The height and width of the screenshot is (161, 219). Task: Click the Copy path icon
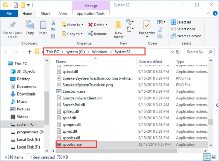tap(53, 29)
